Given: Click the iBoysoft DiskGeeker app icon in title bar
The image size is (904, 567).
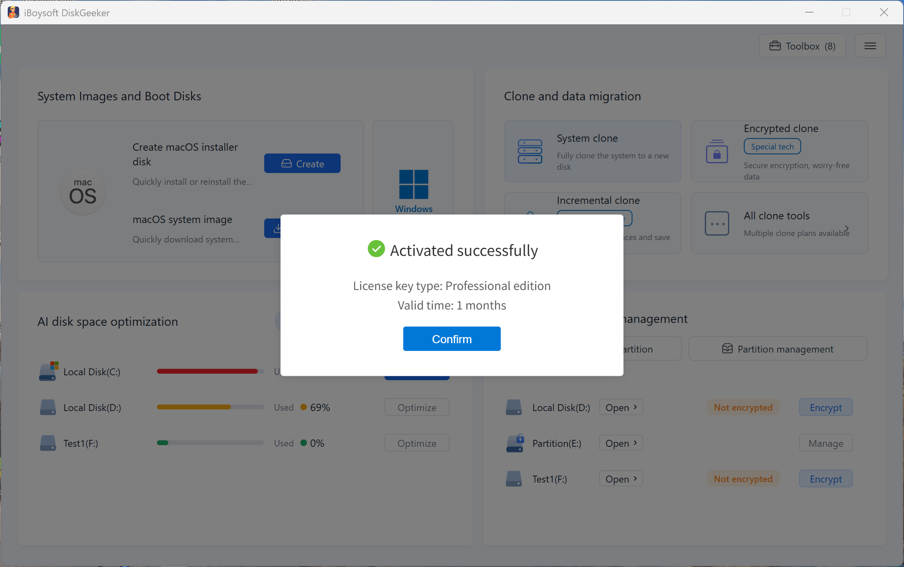Looking at the screenshot, I should tap(13, 13).
